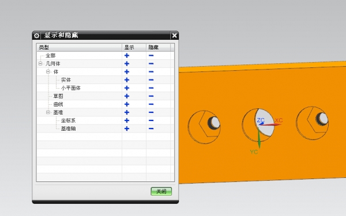Hide 草图 using its minus icon
Screen dimensions: 346x216
point(151,96)
